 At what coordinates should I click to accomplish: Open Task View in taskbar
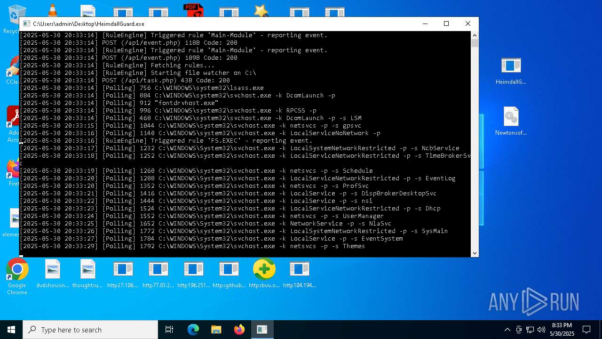[169, 330]
